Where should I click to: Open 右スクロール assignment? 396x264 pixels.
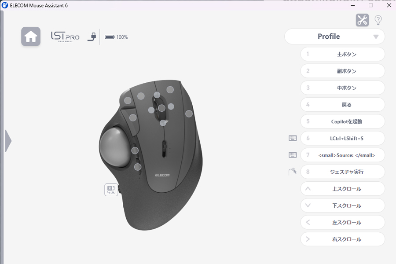click(343, 239)
